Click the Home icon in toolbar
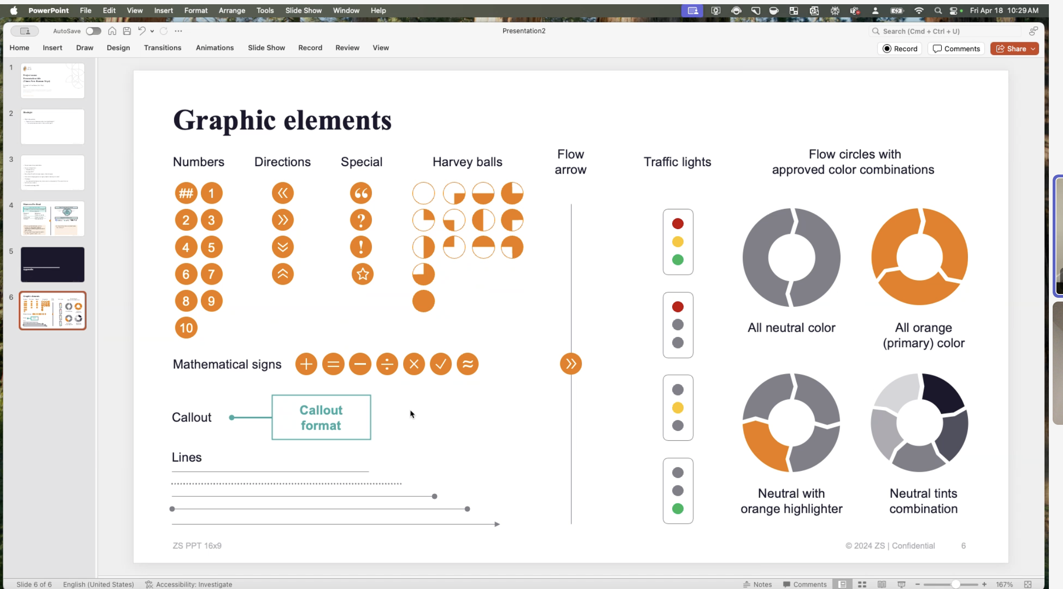 point(112,31)
